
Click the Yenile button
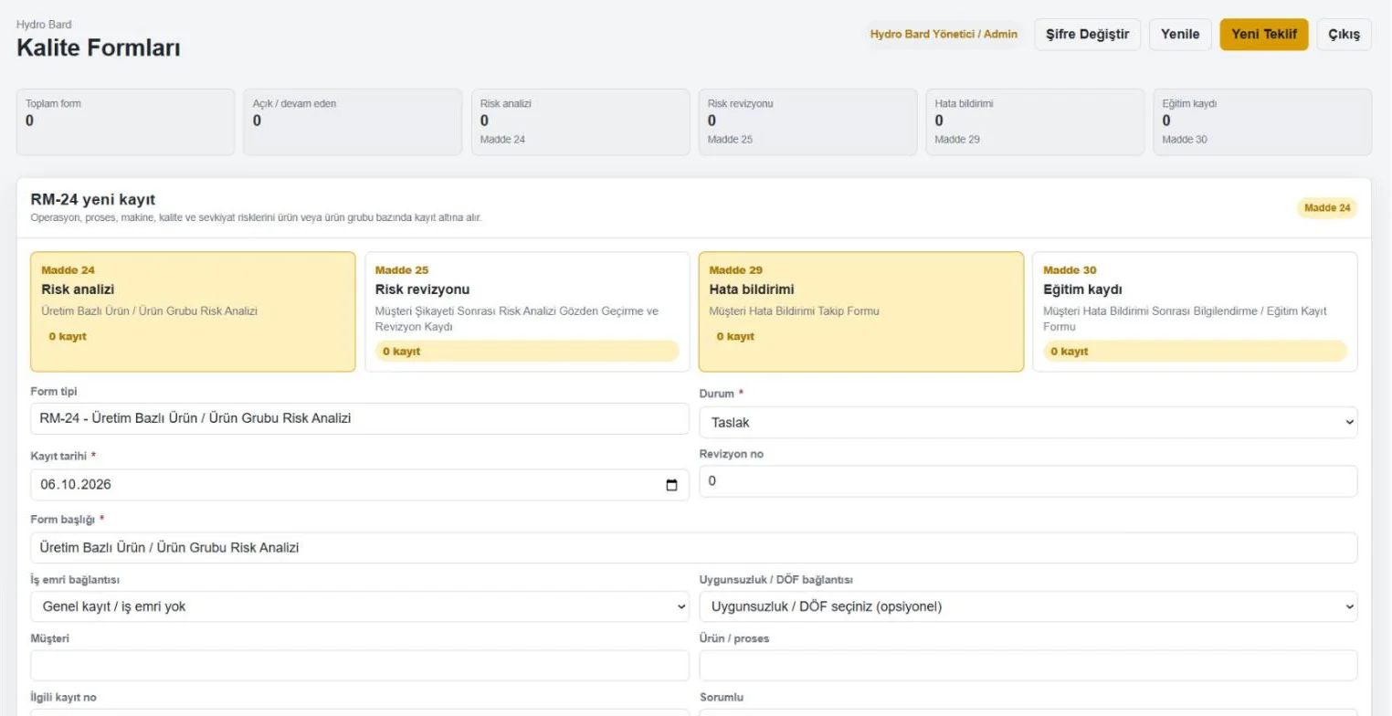click(1180, 35)
